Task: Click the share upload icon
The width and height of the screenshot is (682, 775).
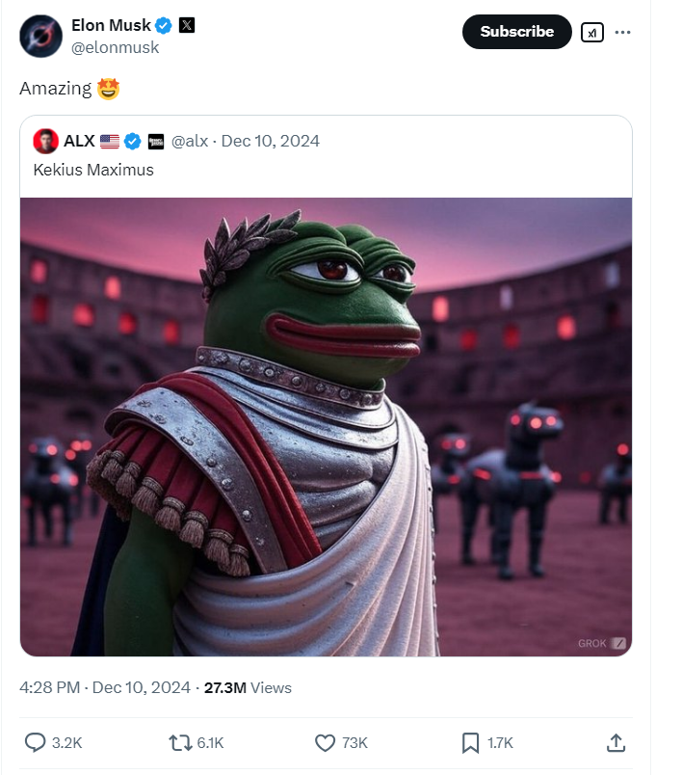Action: pyautogui.click(x=616, y=742)
